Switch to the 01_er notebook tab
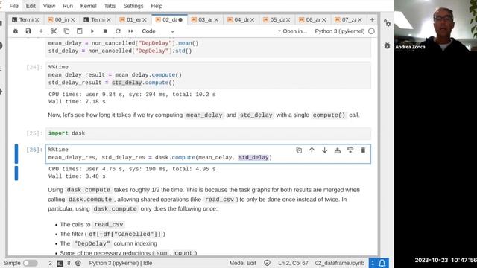The image size is (477, 268). (x=133, y=20)
